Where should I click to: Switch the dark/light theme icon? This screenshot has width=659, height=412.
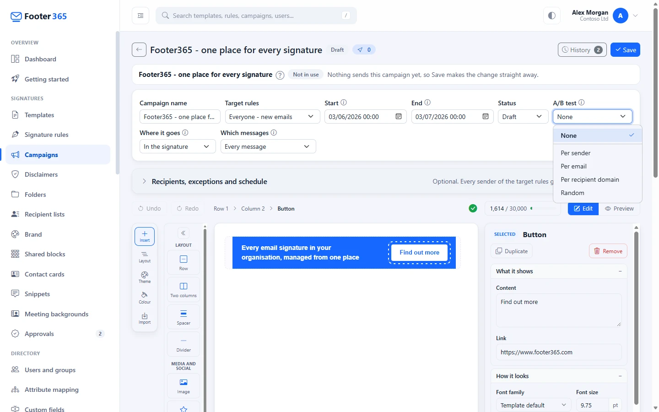(552, 16)
